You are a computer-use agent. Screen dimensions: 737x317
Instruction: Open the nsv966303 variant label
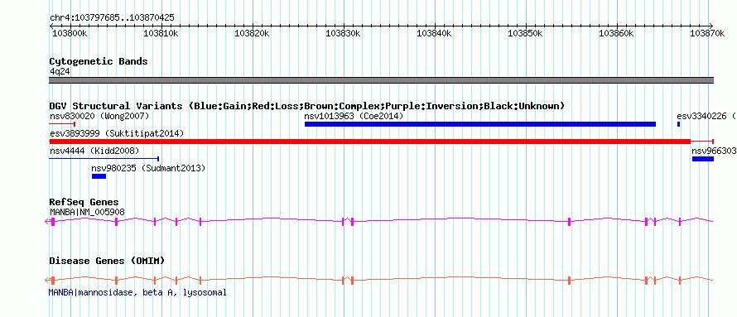click(714, 151)
